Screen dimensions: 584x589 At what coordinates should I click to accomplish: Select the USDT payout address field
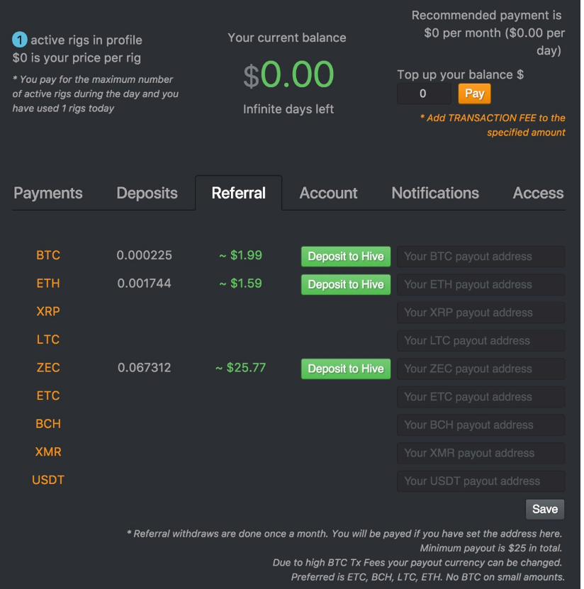pyautogui.click(x=481, y=481)
